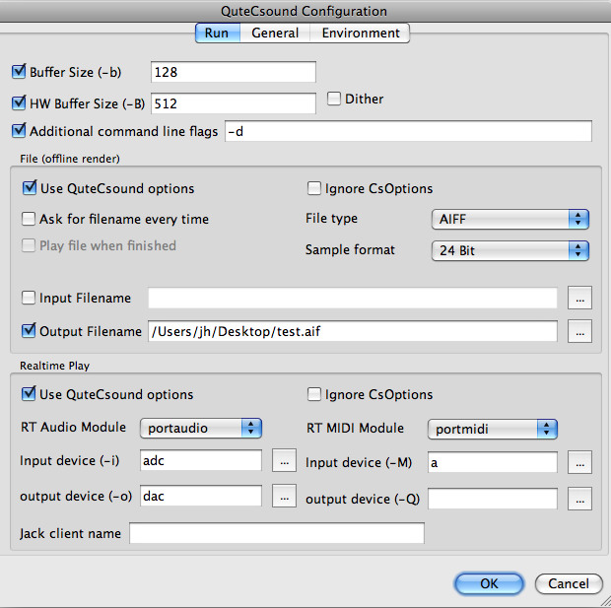Dismiss the dialog with Cancel
The height and width of the screenshot is (608, 611).
569,583
